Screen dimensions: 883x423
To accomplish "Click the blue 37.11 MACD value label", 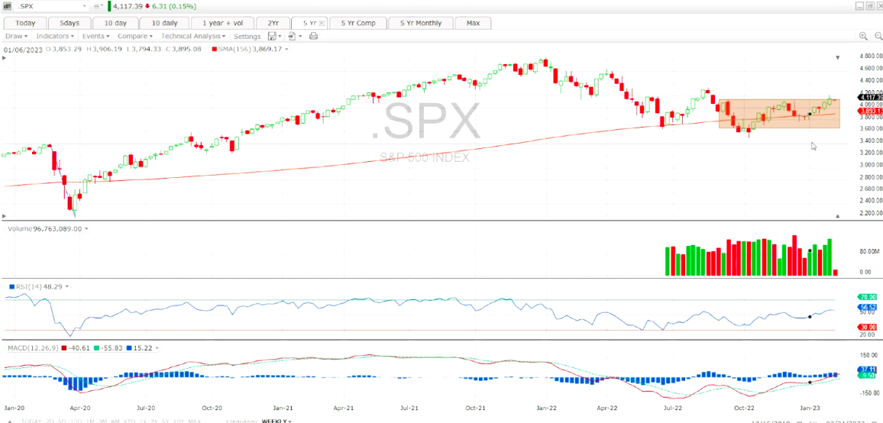I will [868, 369].
